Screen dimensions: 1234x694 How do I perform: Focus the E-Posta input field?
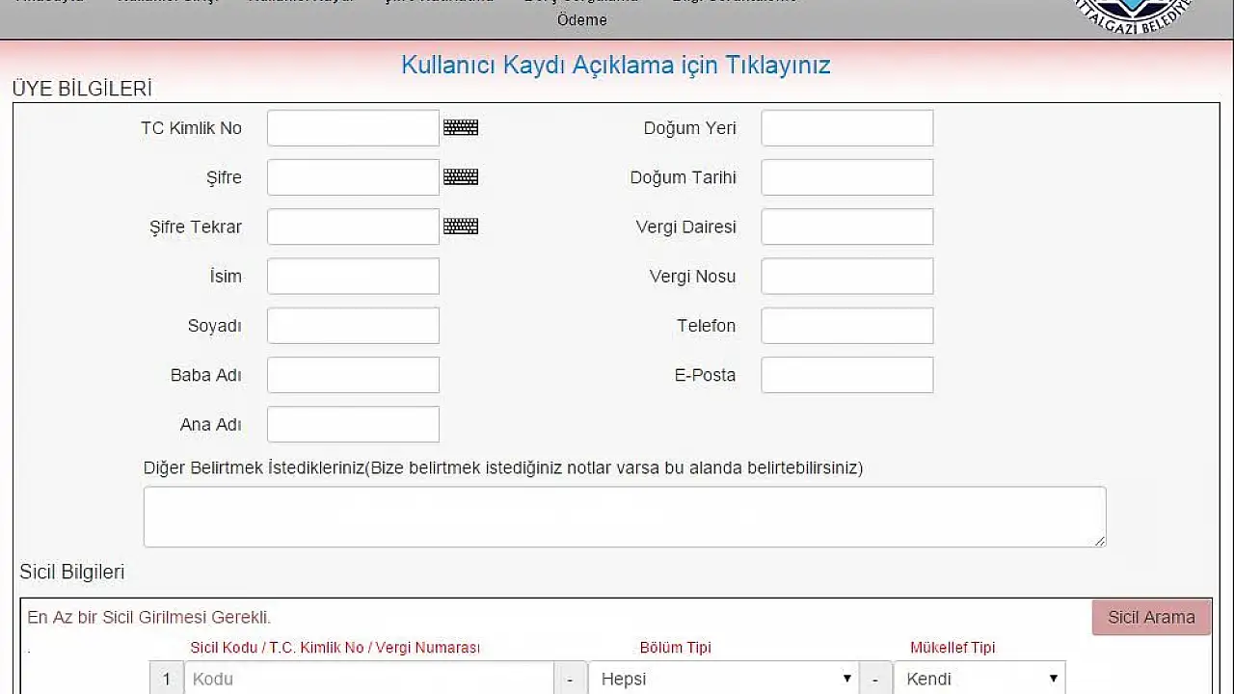point(847,375)
